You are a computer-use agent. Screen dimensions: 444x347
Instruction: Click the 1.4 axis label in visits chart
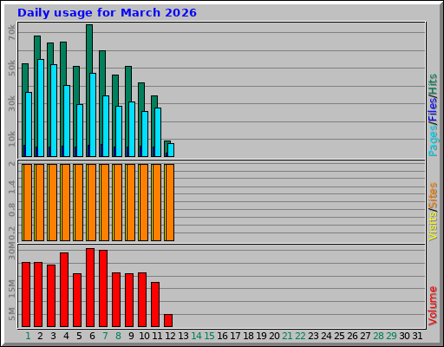point(11,187)
